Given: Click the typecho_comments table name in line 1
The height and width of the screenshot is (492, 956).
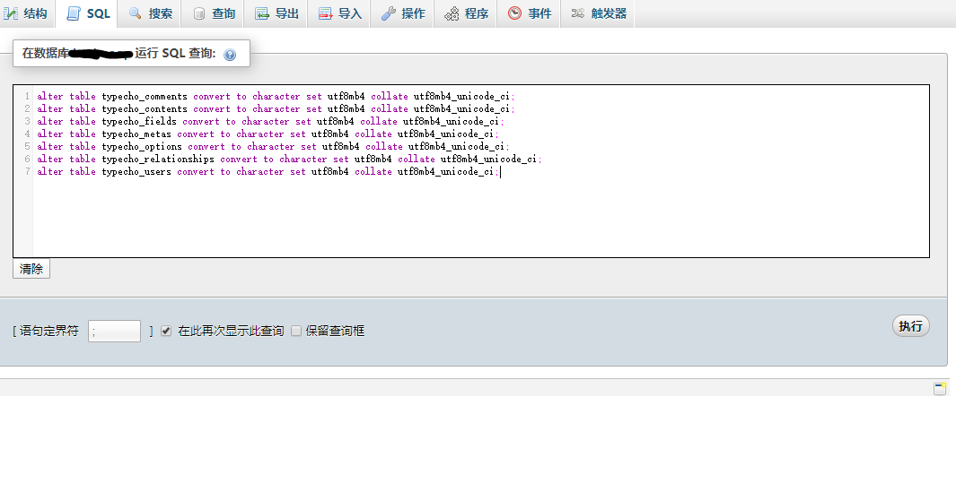Looking at the screenshot, I should point(145,96).
